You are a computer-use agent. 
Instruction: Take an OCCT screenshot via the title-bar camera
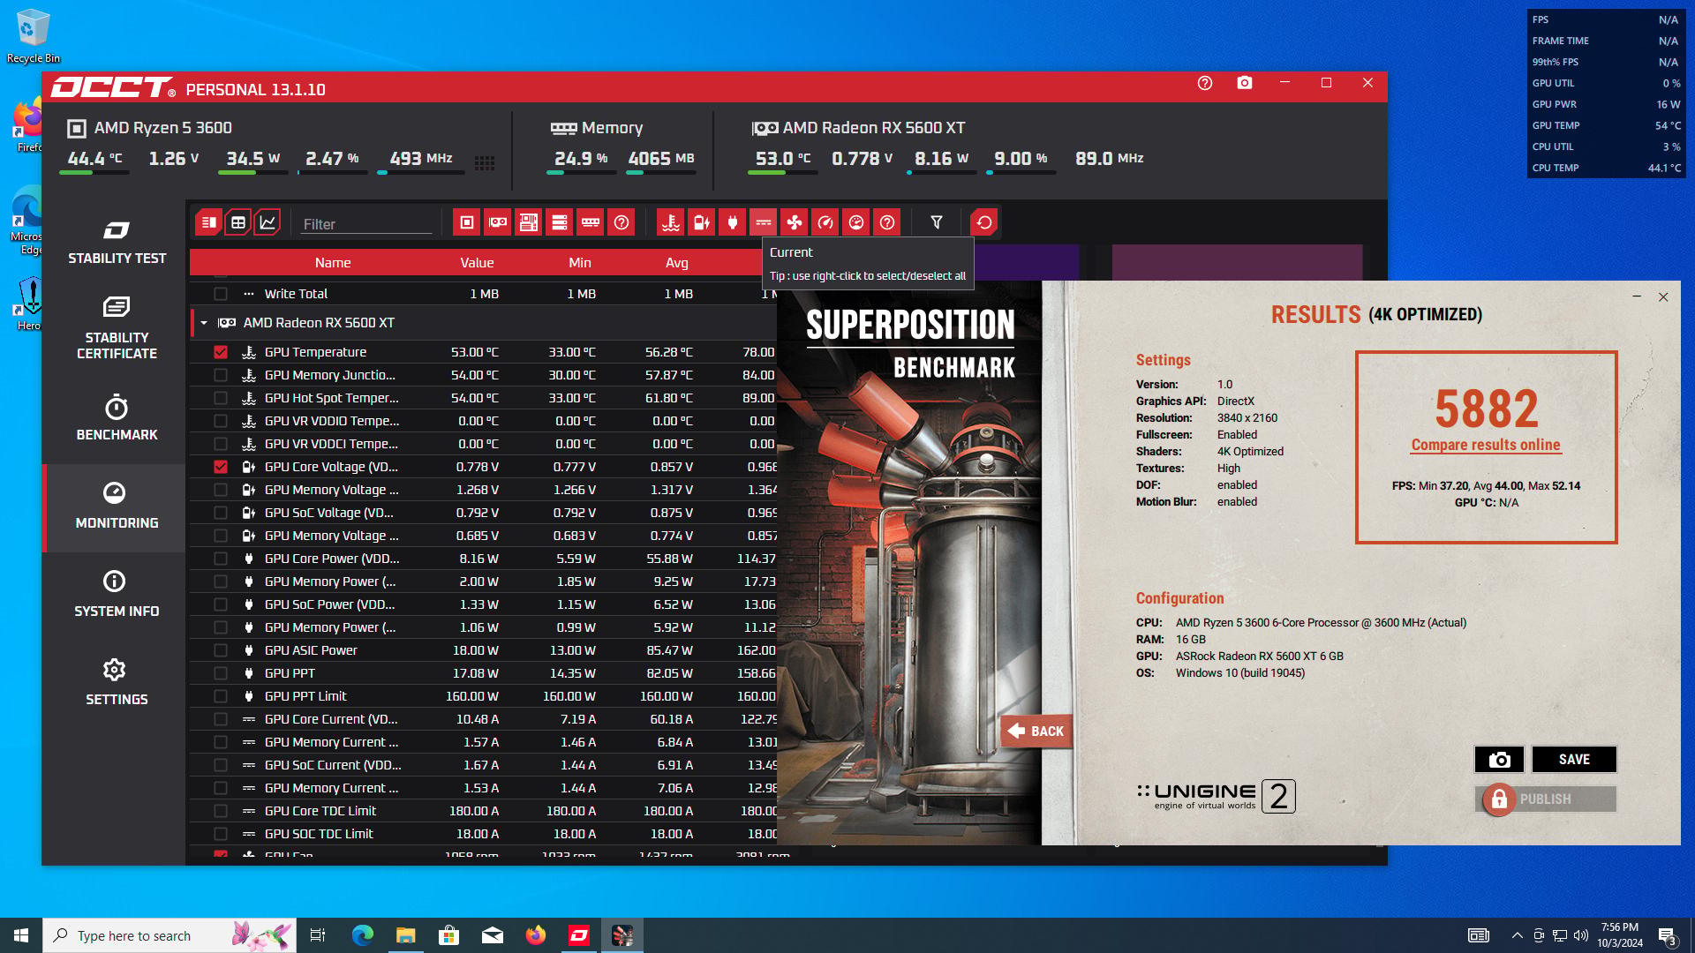(x=1245, y=83)
